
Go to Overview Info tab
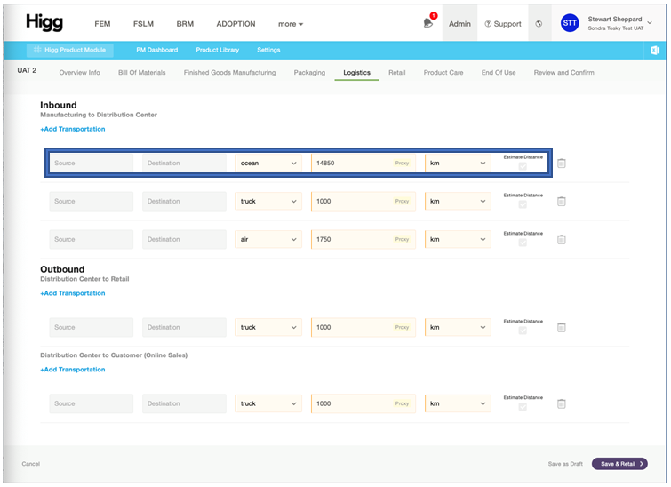tap(80, 72)
